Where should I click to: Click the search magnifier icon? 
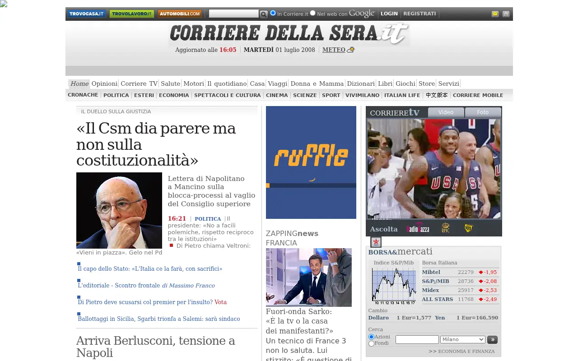[x=264, y=14]
